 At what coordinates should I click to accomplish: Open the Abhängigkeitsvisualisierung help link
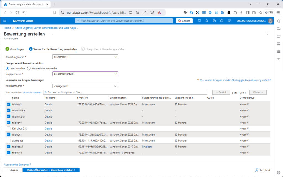click(x=235, y=80)
